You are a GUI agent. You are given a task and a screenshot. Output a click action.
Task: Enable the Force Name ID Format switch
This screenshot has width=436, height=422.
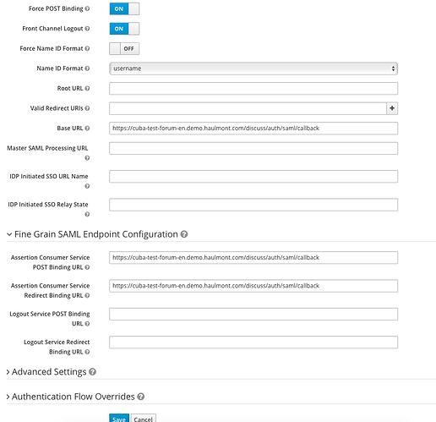tap(124, 48)
